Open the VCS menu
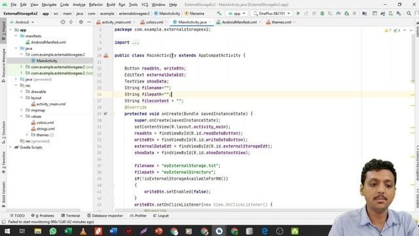This screenshot has height=236, width=419. [145, 5]
